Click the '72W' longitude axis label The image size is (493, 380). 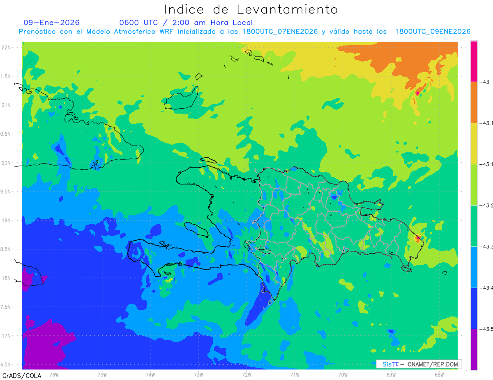[x=246, y=374]
